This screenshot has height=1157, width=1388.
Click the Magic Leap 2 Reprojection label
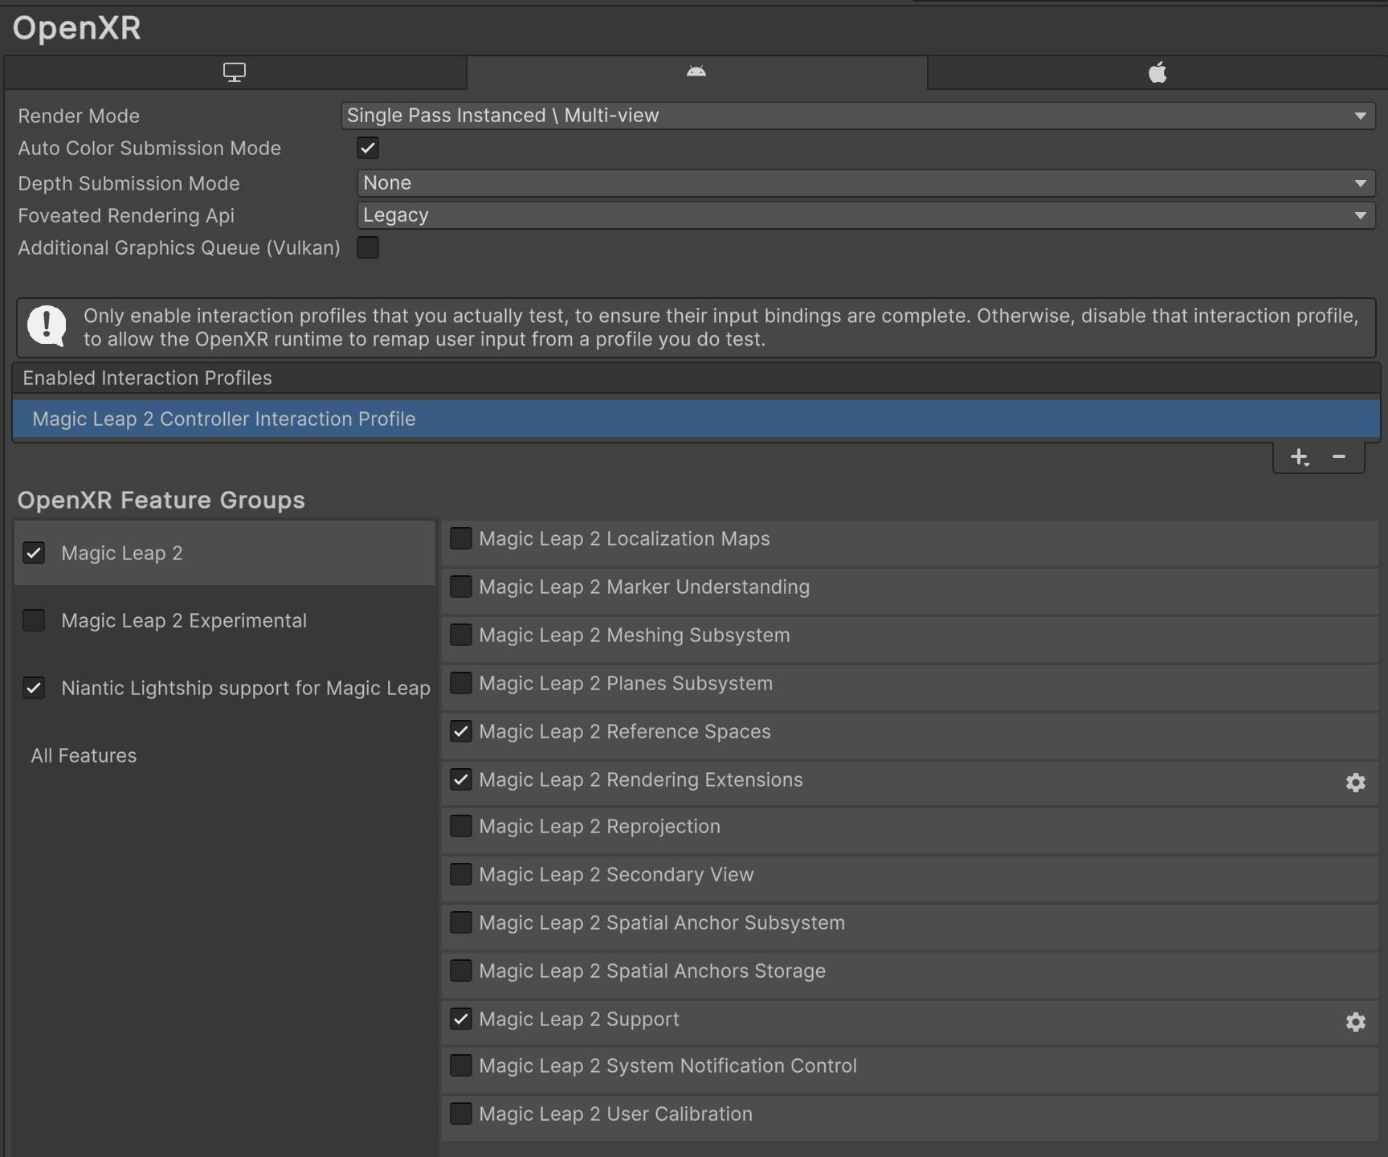coord(600,826)
